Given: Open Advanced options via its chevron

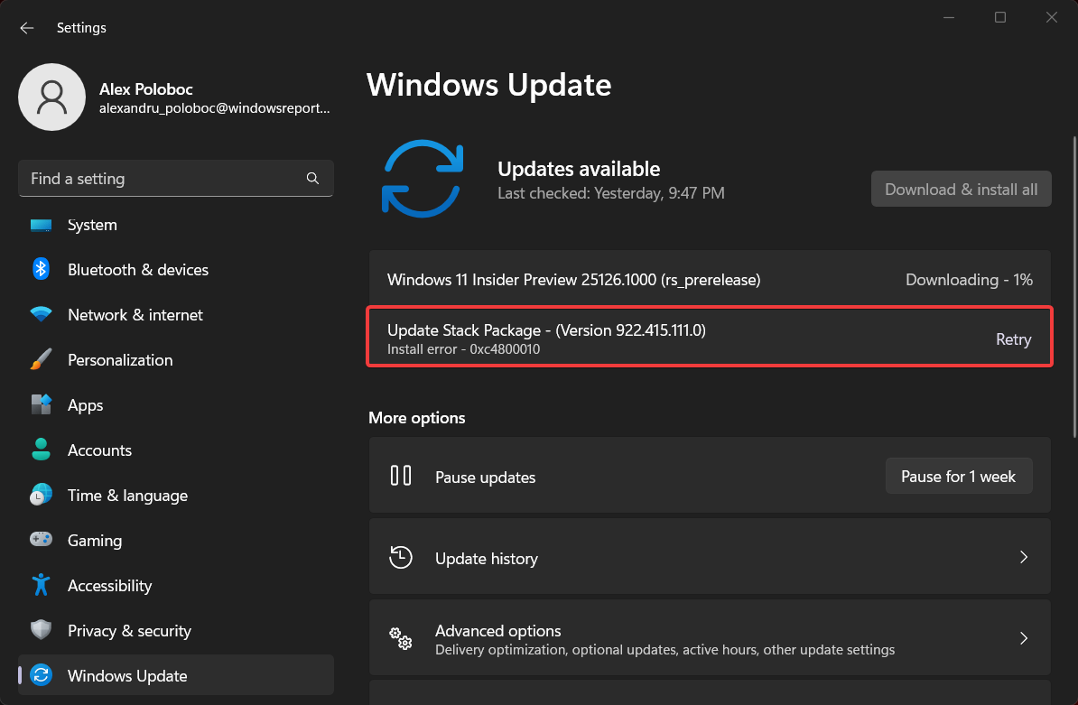Looking at the screenshot, I should click(1023, 638).
